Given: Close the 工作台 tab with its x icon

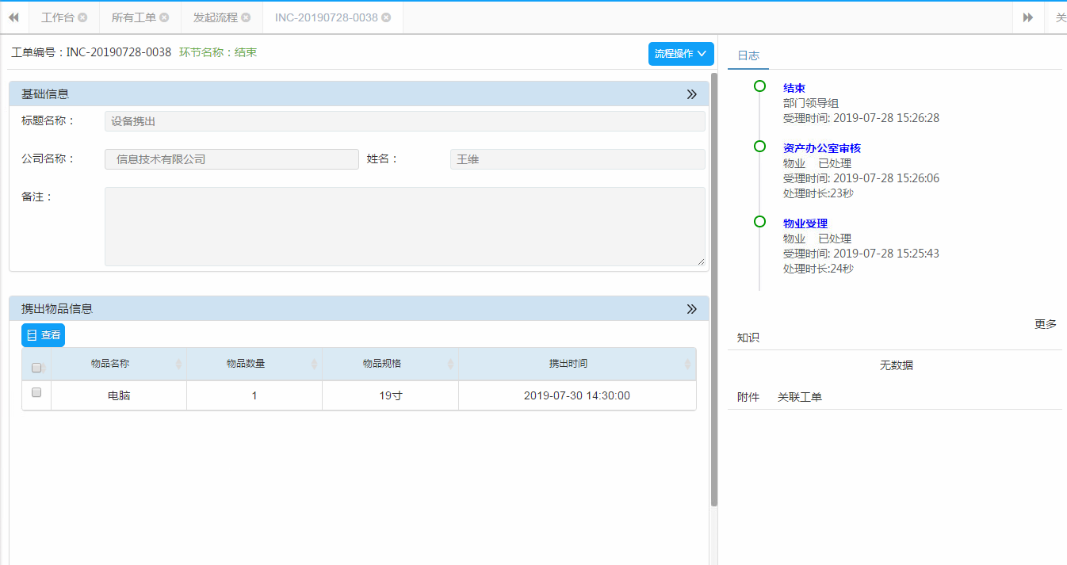Looking at the screenshot, I should pyautogui.click(x=82, y=17).
